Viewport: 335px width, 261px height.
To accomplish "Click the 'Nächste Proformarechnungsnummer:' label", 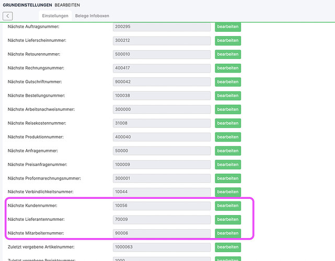I will [x=44, y=178].
